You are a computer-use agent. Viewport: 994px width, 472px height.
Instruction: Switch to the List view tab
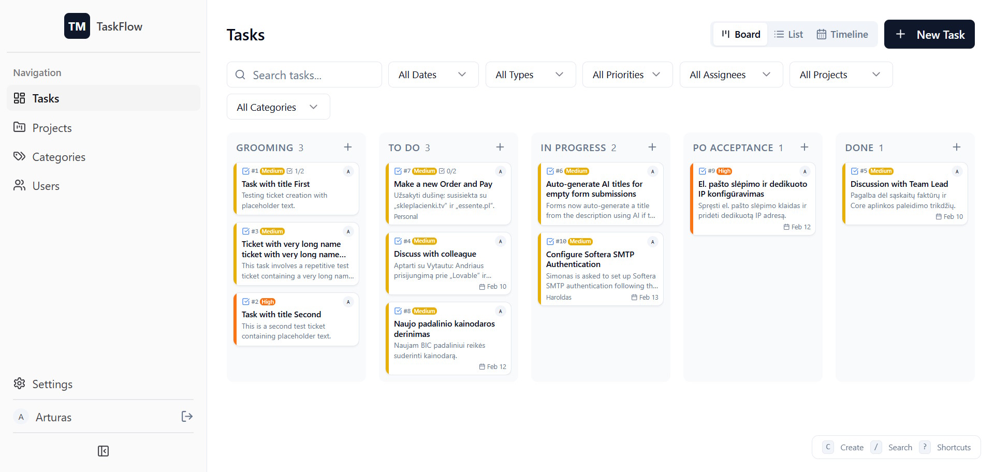[x=788, y=34]
